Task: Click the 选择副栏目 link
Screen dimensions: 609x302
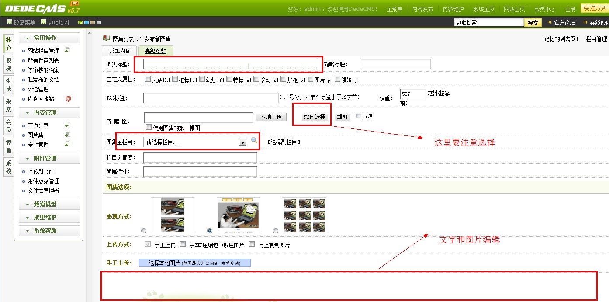Action: [x=284, y=142]
